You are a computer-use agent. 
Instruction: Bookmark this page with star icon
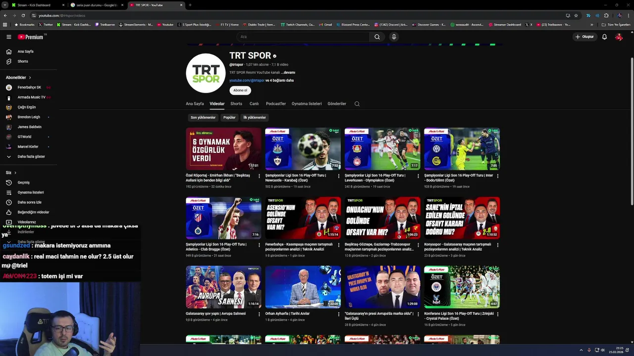pyautogui.click(x=576, y=15)
